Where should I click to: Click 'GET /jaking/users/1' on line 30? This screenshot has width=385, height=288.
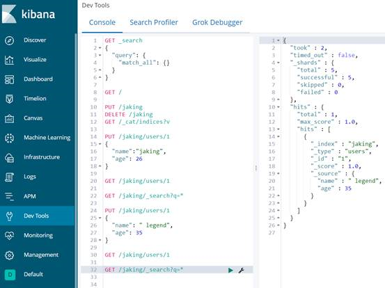click(137, 255)
